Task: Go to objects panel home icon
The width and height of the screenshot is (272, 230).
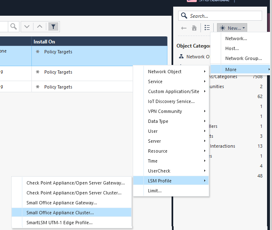Action: [194, 28]
